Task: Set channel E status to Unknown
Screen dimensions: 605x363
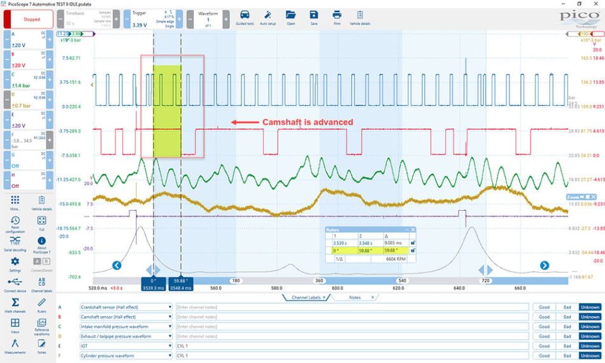Action: (x=590, y=346)
